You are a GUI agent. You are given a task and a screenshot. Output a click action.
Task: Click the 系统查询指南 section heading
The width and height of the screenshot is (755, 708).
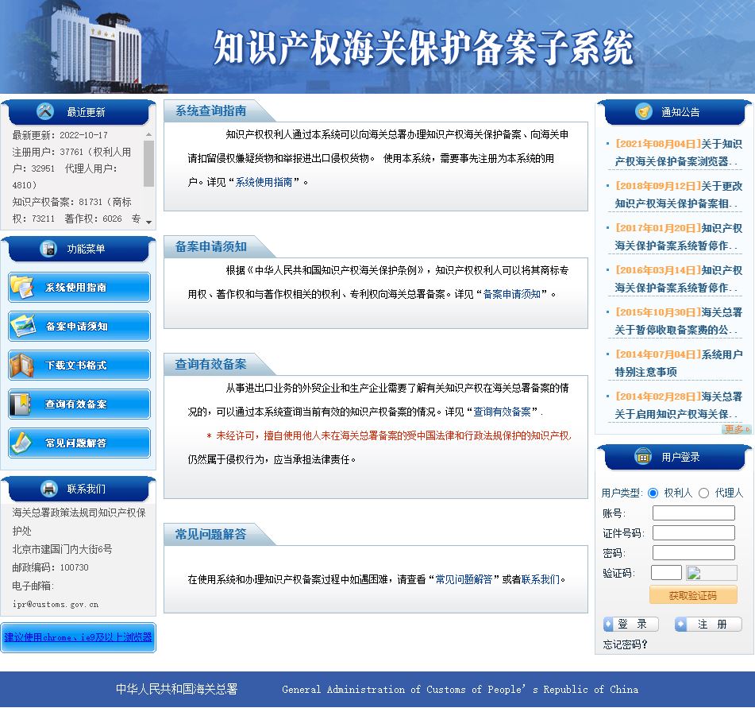click(210, 111)
